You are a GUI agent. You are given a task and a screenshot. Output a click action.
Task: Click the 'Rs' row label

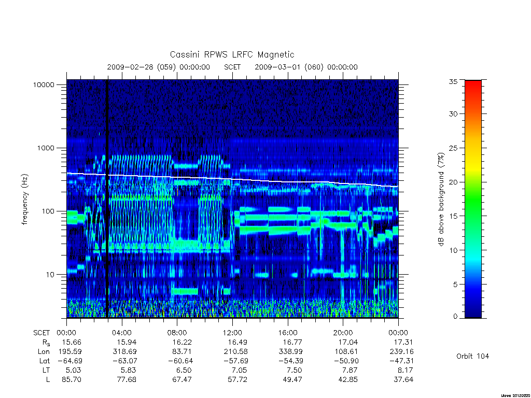tap(46, 343)
